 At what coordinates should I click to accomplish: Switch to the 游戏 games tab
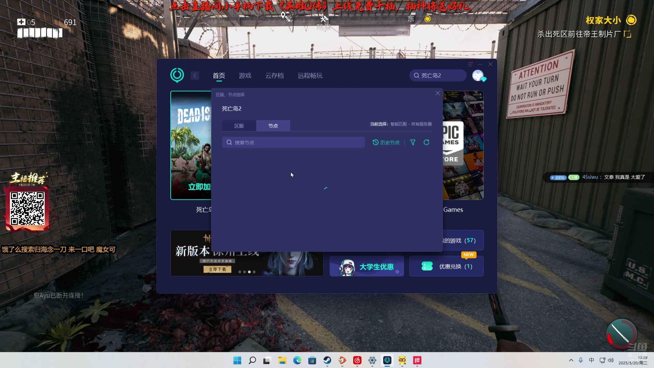click(245, 76)
